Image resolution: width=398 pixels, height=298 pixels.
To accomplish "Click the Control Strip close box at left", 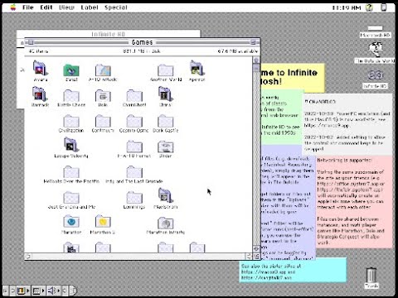I will 6,291.
